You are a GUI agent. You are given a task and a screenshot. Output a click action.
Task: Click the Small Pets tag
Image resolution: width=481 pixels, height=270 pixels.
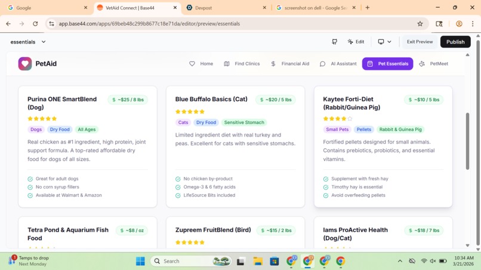point(337,129)
